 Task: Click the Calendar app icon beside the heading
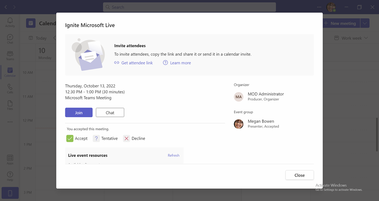tap(31, 23)
